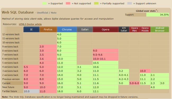
Task: Click the Chrome 16.0 current version cell
Action: tap(67, 83)
